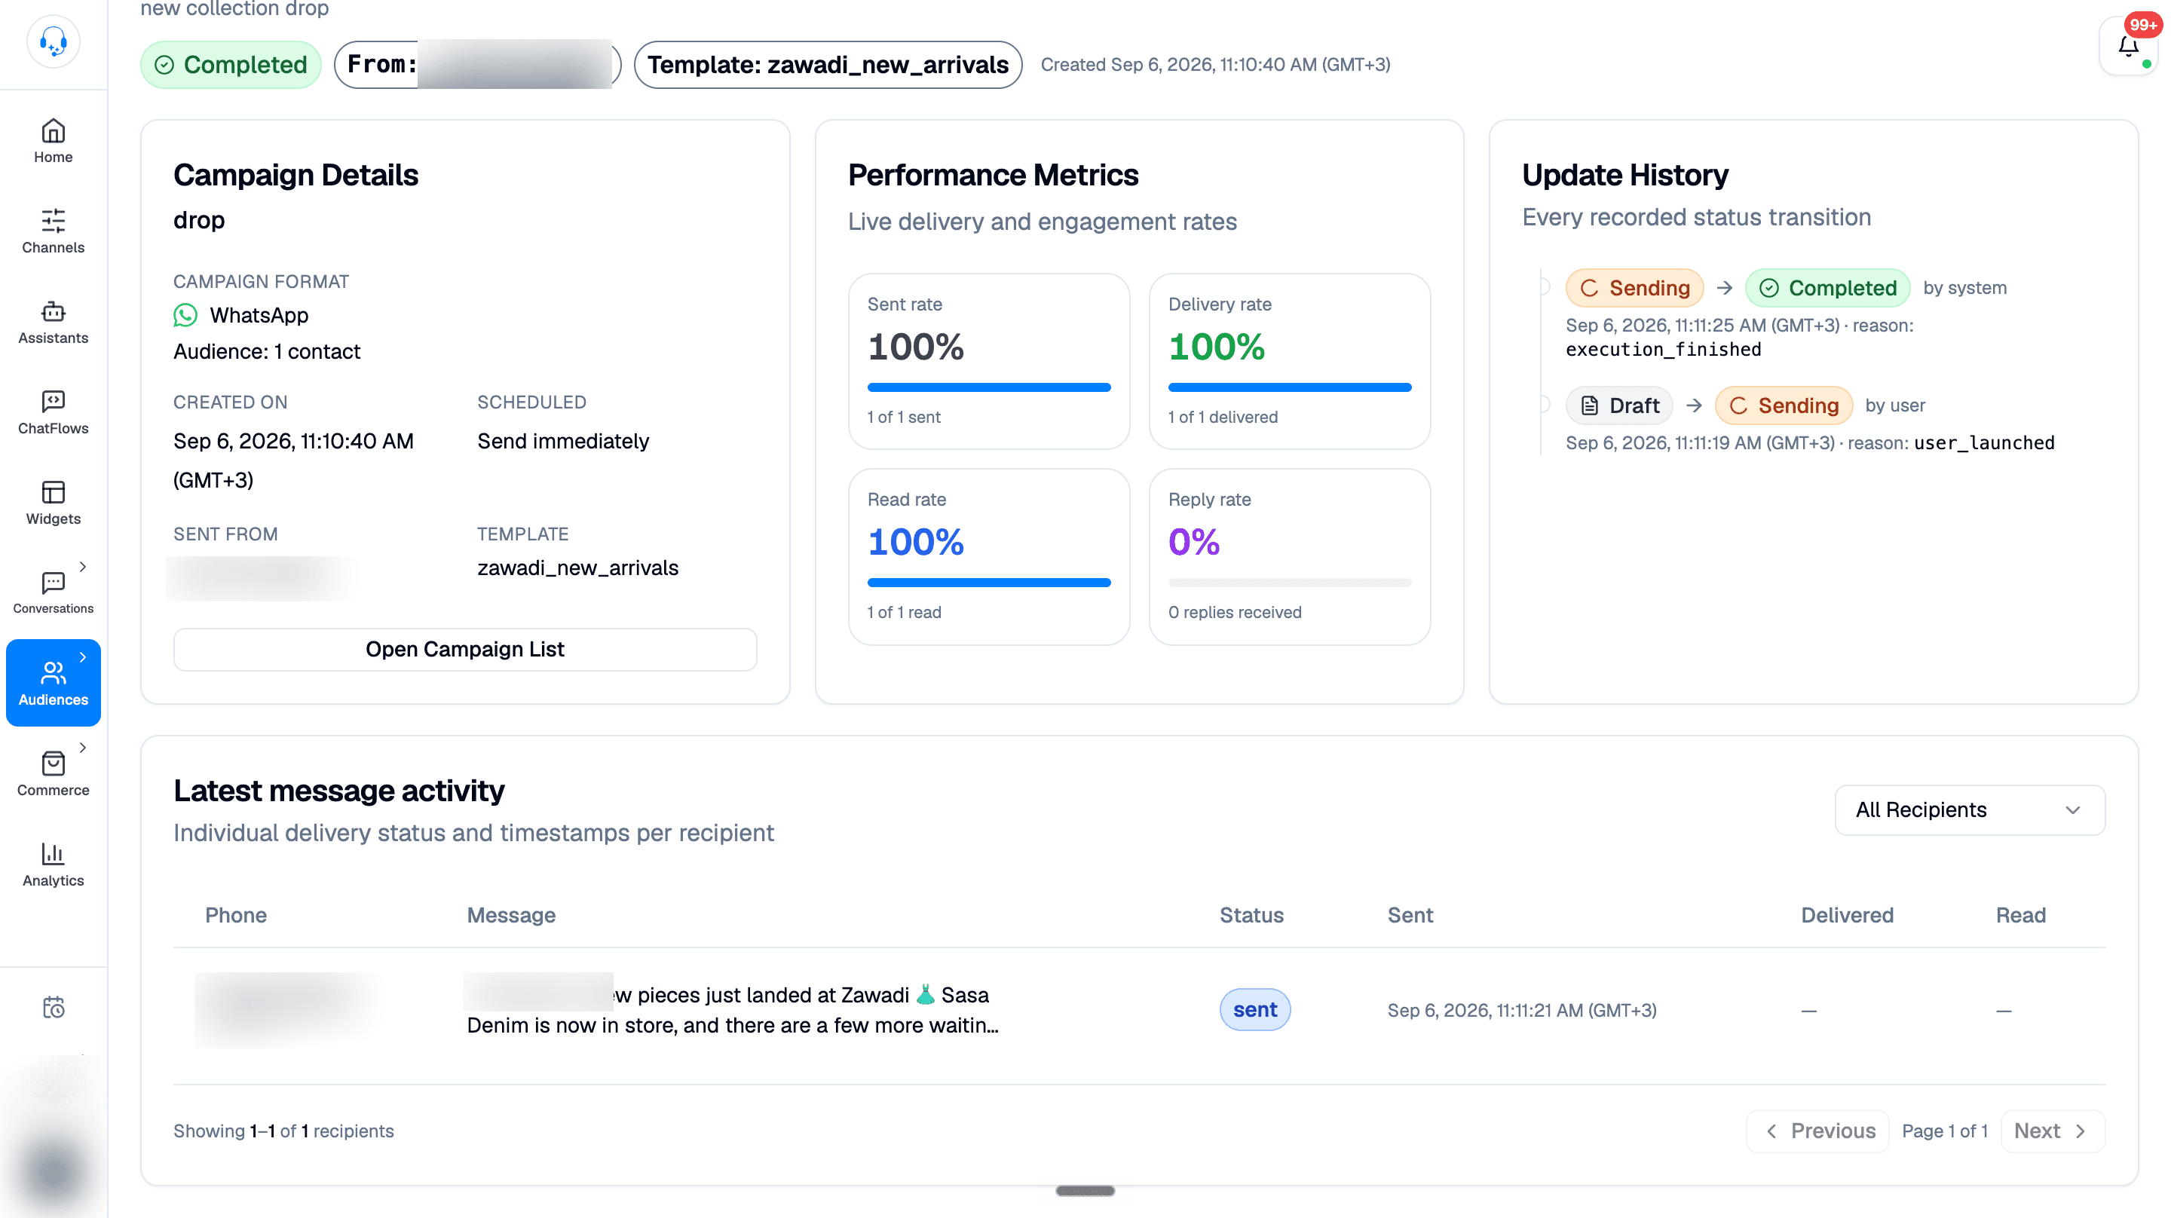Click the Template: zawadi_new_arrivals pill
This screenshot has height=1218, width=2171.
pyautogui.click(x=828, y=65)
